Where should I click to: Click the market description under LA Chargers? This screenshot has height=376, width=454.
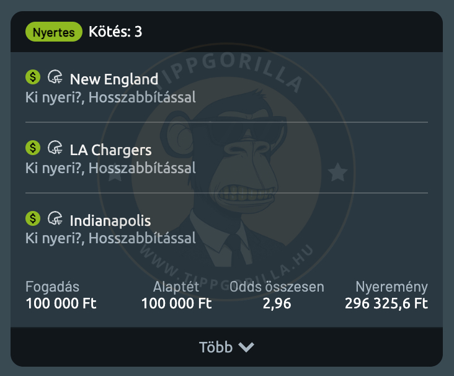(110, 168)
